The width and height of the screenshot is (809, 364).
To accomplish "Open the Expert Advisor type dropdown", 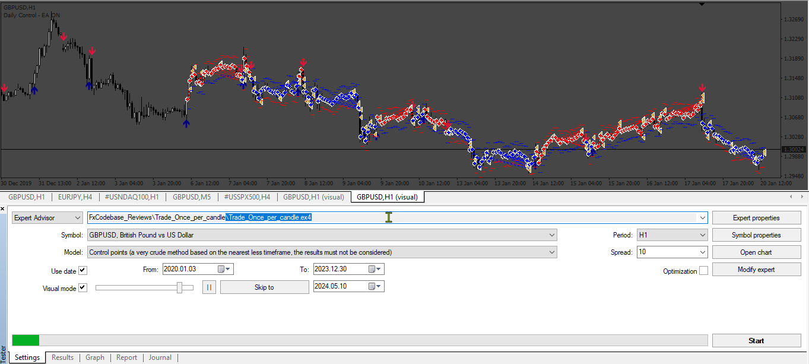I will tap(47, 218).
